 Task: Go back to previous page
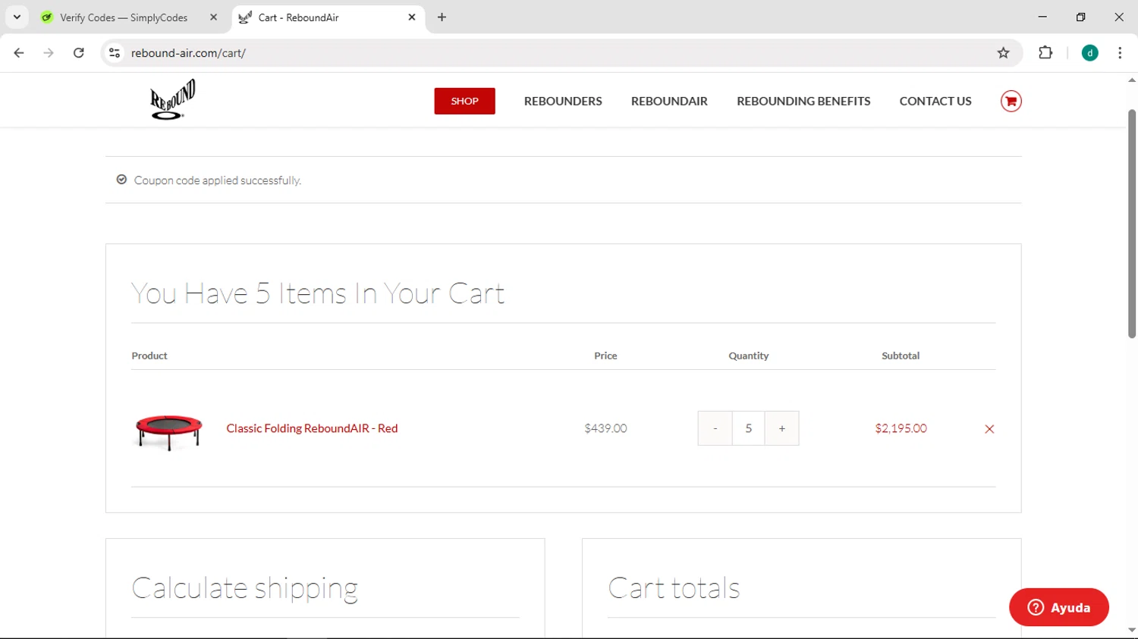coord(19,53)
